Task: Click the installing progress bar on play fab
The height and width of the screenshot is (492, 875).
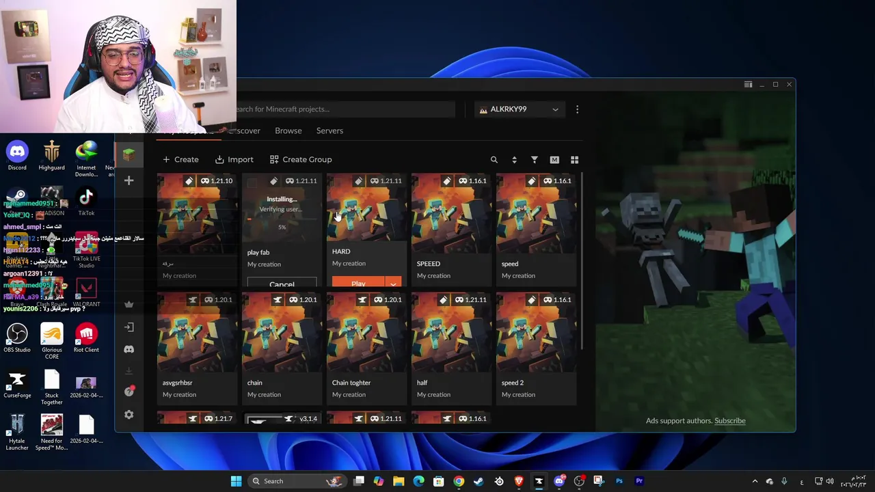Action: coord(282,219)
